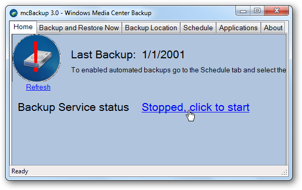This screenshot has height=190, width=302.
Task: Switch to Backup and Restore Now tab
Action: click(79, 28)
